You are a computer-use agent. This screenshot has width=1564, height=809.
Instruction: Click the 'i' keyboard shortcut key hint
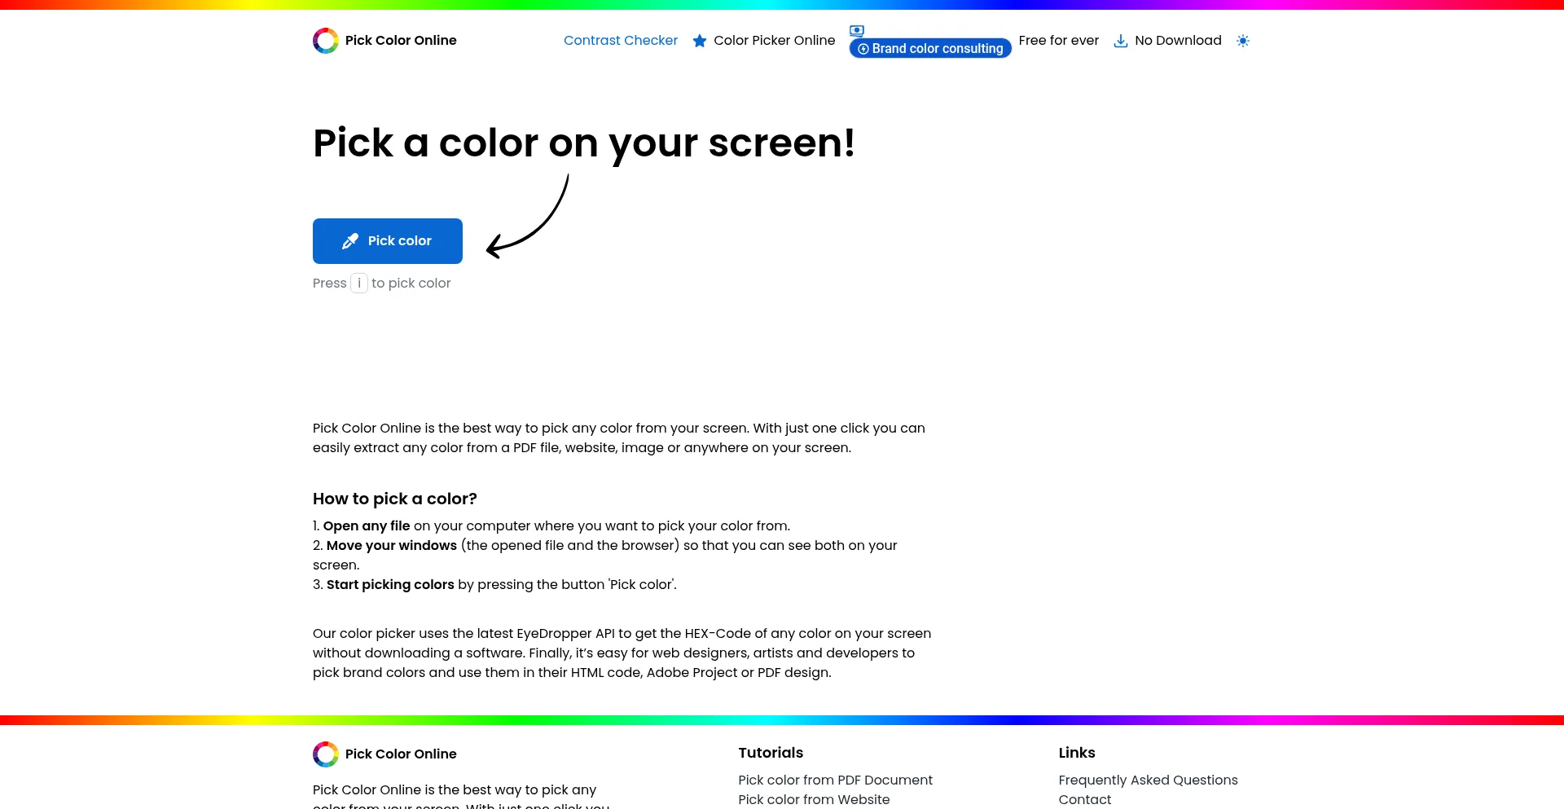pyautogui.click(x=359, y=284)
